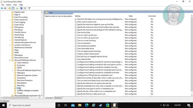
Task: Open the Windows Start menu
Action: pos(3,105)
